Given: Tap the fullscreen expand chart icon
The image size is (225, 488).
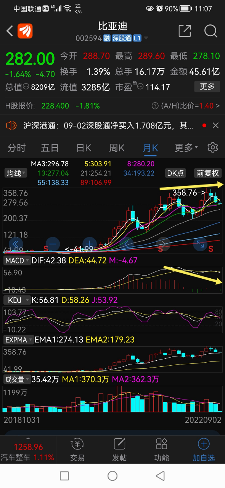Looking at the screenshot, I should pyautogui.click(x=200, y=244).
